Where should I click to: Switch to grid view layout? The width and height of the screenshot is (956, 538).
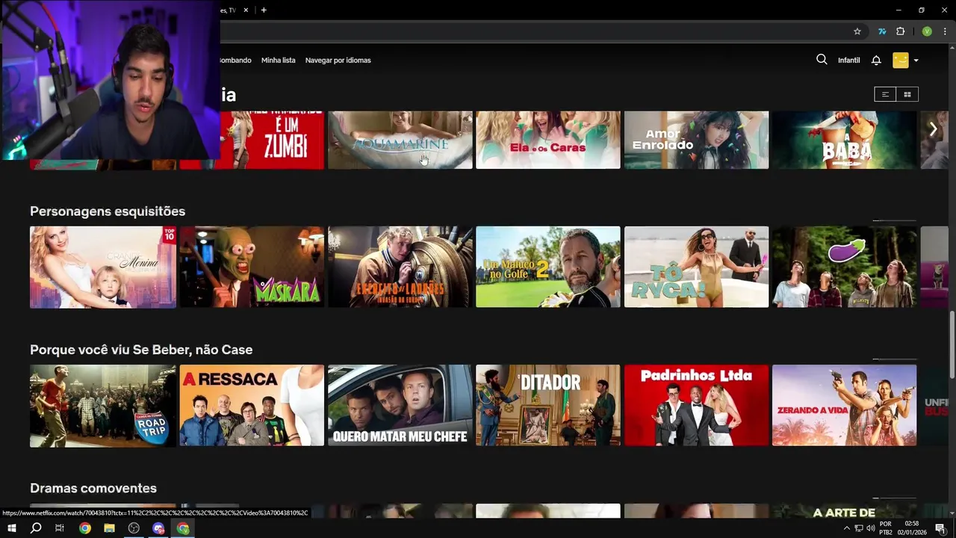coord(907,94)
